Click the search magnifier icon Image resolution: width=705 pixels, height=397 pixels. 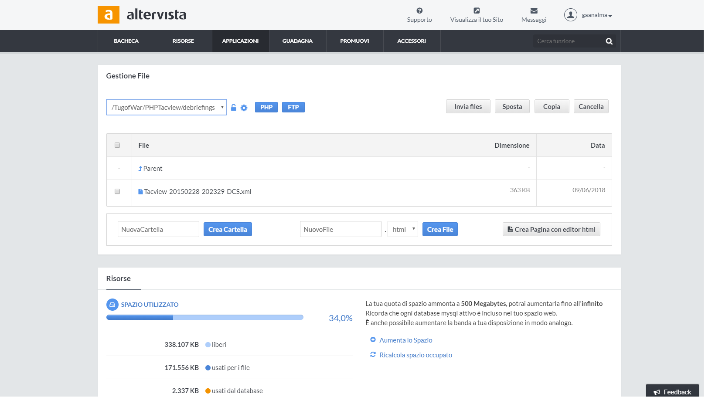click(609, 41)
